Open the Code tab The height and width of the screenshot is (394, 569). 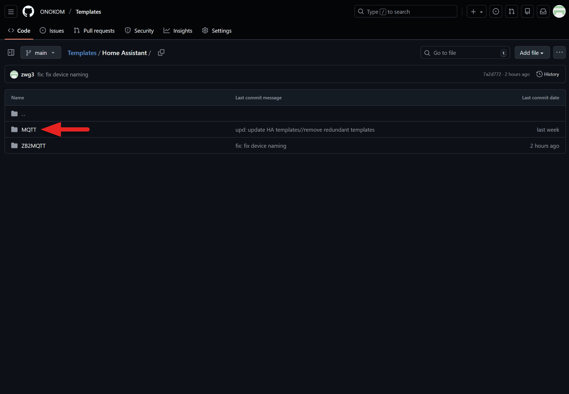tap(19, 31)
